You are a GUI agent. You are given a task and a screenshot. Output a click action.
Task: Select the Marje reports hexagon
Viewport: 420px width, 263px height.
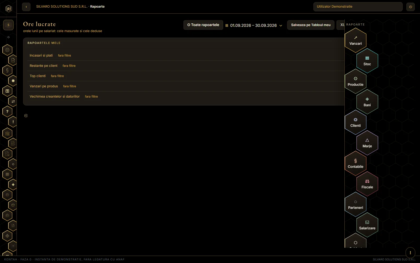(367, 143)
